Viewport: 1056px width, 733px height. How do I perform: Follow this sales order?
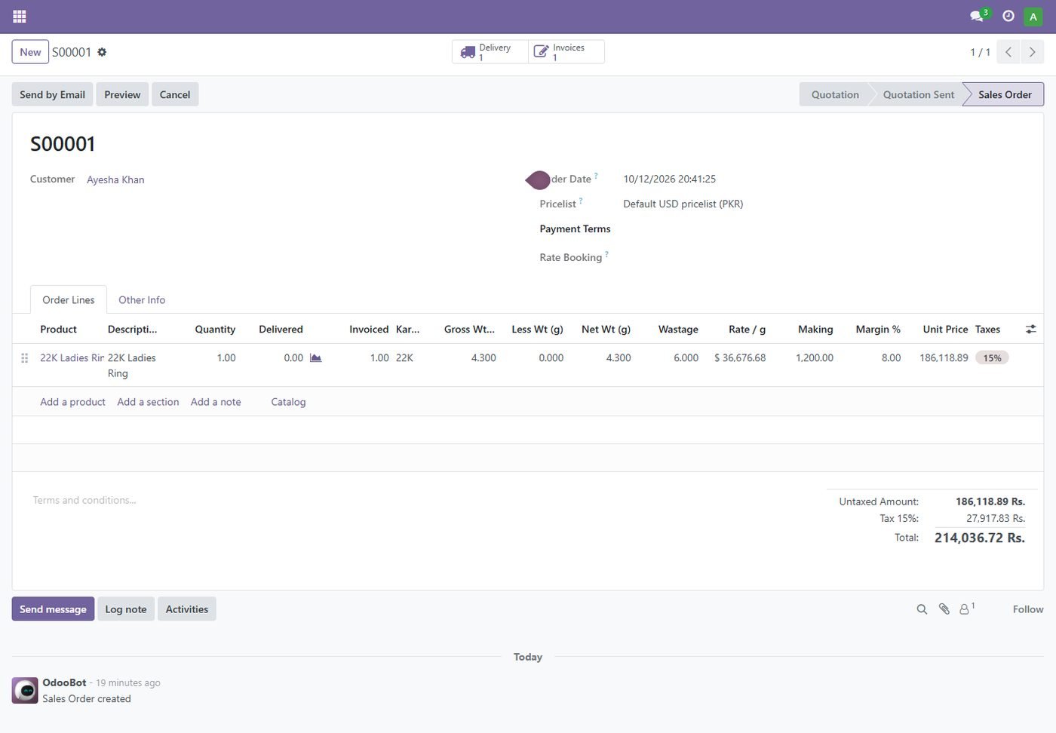pyautogui.click(x=1028, y=609)
